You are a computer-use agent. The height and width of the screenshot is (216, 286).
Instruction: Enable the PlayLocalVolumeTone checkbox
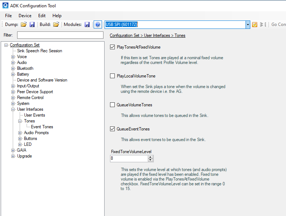(113, 76)
